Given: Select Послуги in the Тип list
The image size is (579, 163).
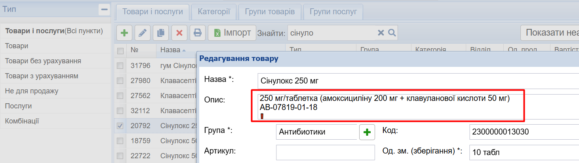Looking at the screenshot, I should 18,106.
